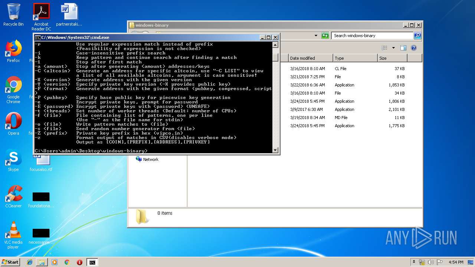Maximize the cmd.exe window
Image resolution: width=475 pixels, height=267 pixels.
tap(269, 37)
